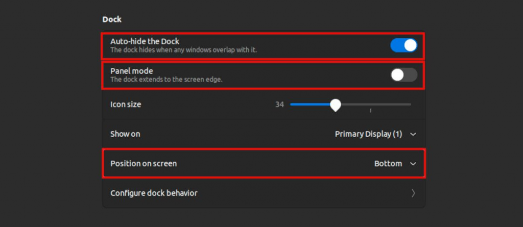The width and height of the screenshot is (523, 227).
Task: Click the tick mark below the Icon size slider
Action: (x=371, y=111)
